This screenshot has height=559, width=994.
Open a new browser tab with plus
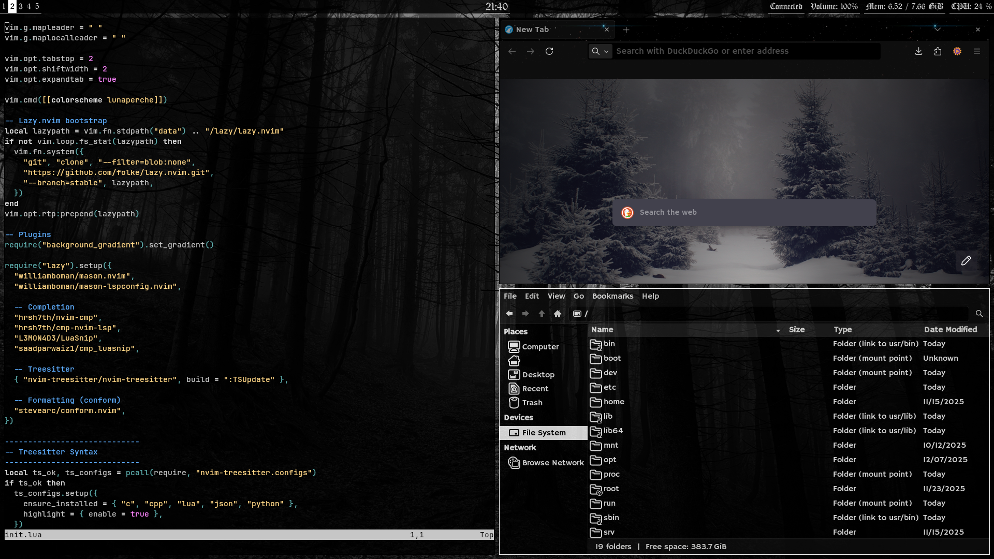click(626, 30)
